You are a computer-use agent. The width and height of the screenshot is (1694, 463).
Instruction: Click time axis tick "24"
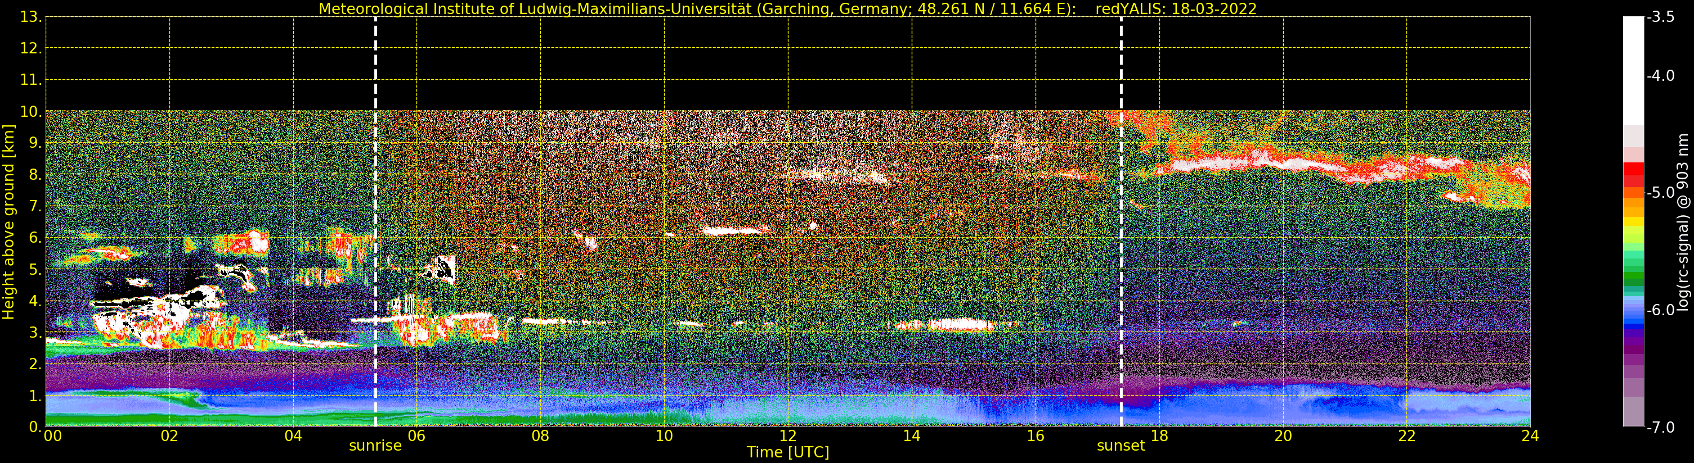[x=1530, y=436]
